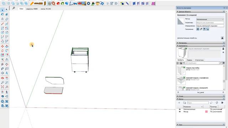Open the Статистика components tab

(199, 60)
